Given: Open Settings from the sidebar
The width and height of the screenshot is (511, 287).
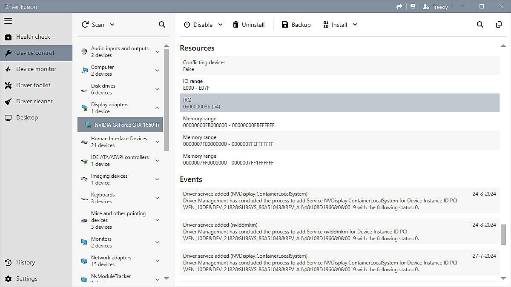Looking at the screenshot, I should (26, 279).
